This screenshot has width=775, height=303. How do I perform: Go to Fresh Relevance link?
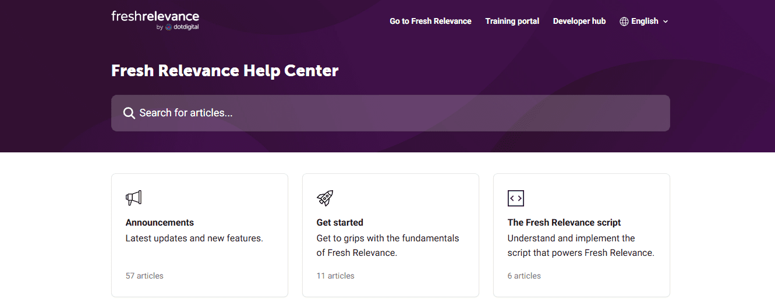click(430, 22)
